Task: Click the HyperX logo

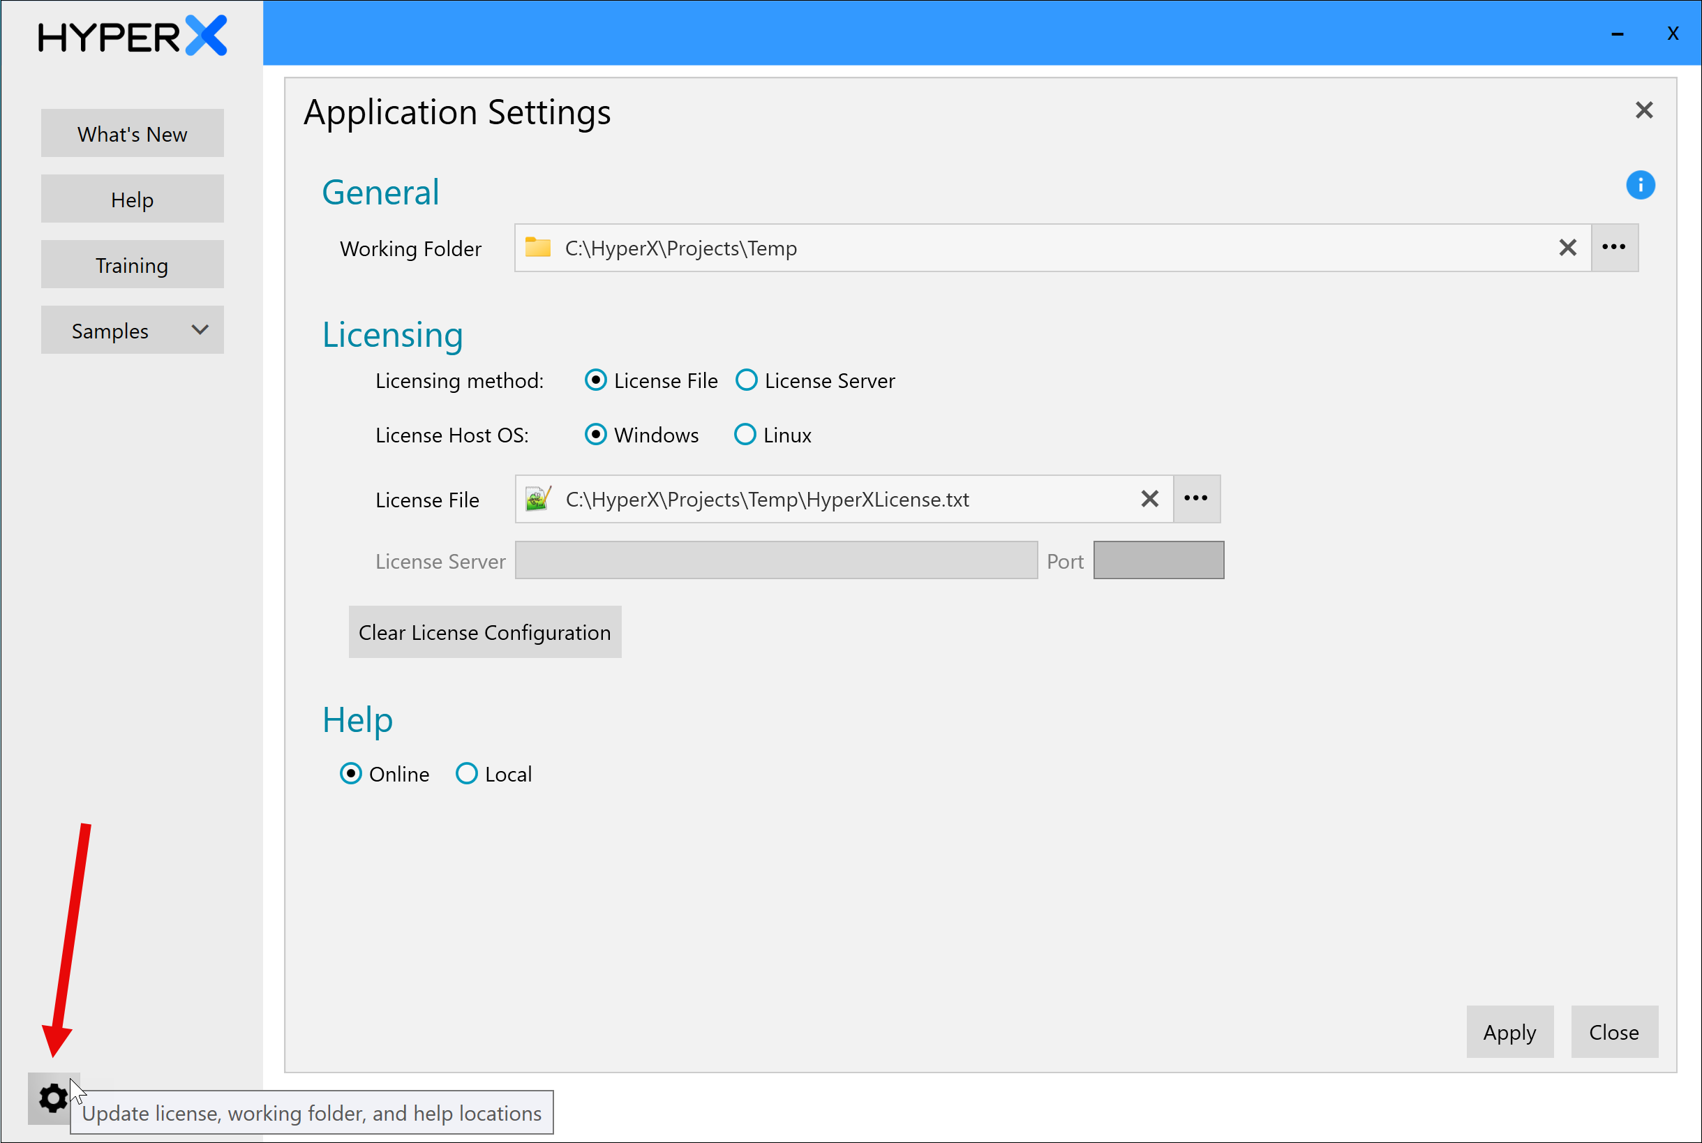Action: tap(133, 36)
